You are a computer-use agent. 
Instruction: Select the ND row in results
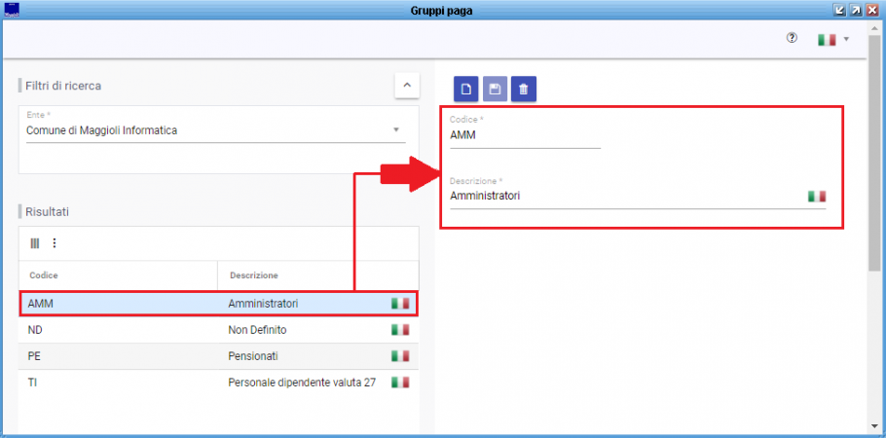pyautogui.click(x=219, y=330)
